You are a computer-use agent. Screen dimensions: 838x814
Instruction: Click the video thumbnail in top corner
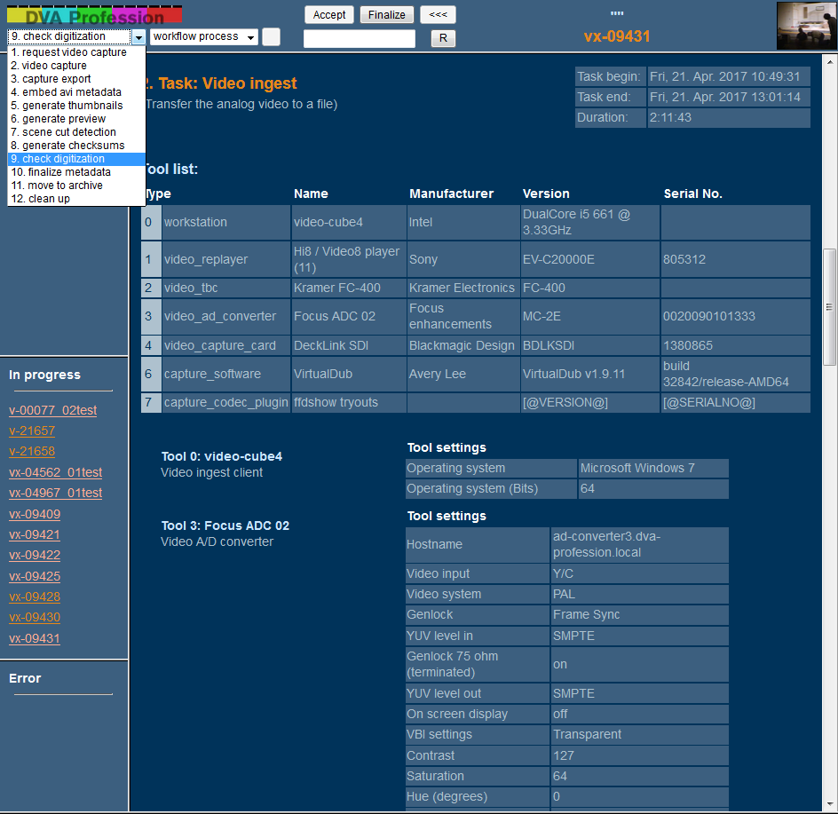pos(805,26)
